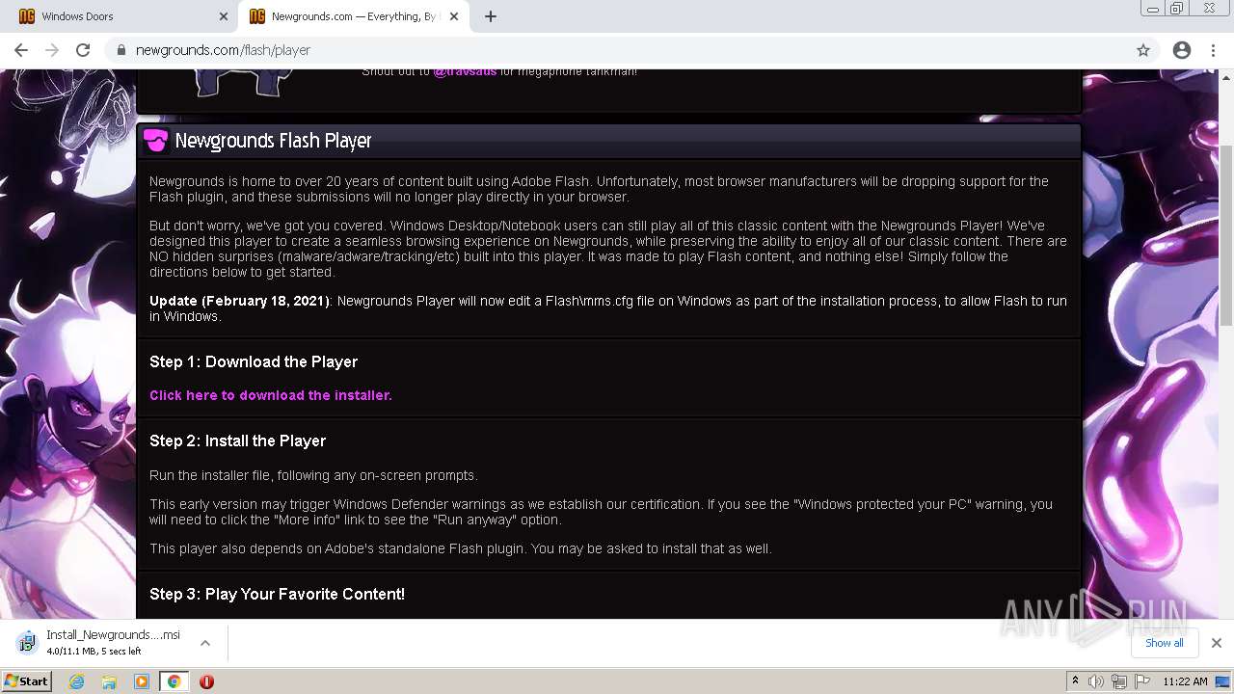Open the network icon in the system tray
This screenshot has height=694, width=1234.
(x=1119, y=681)
